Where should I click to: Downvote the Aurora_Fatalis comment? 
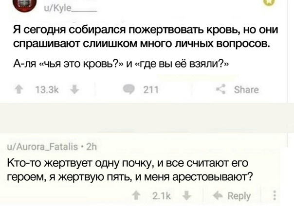[x=186, y=196]
